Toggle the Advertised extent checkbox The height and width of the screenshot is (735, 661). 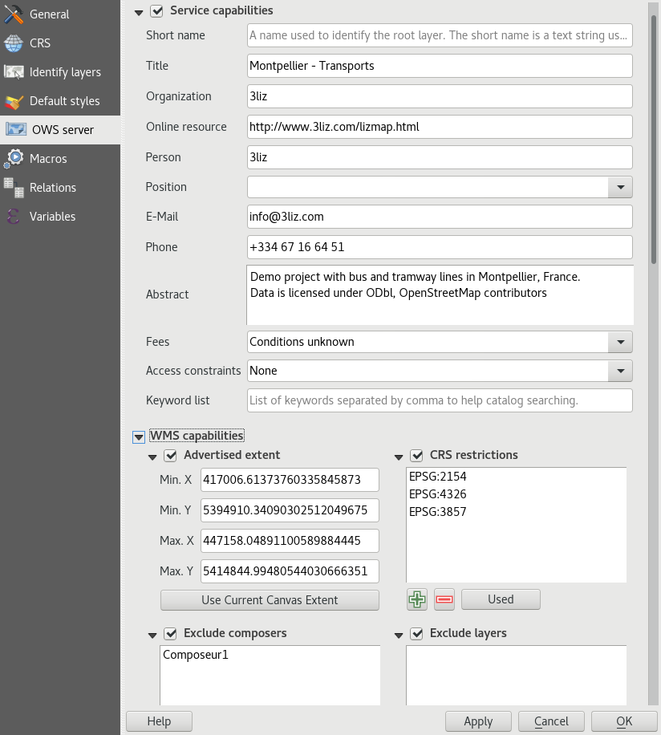coord(170,455)
